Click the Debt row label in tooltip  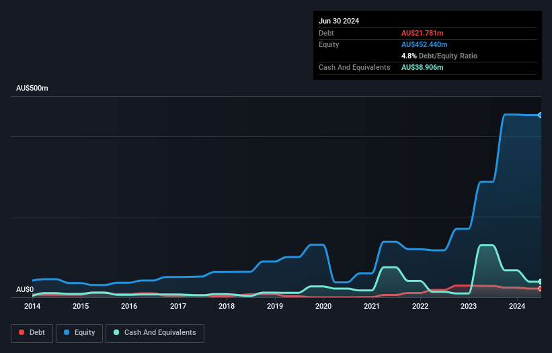click(x=326, y=33)
